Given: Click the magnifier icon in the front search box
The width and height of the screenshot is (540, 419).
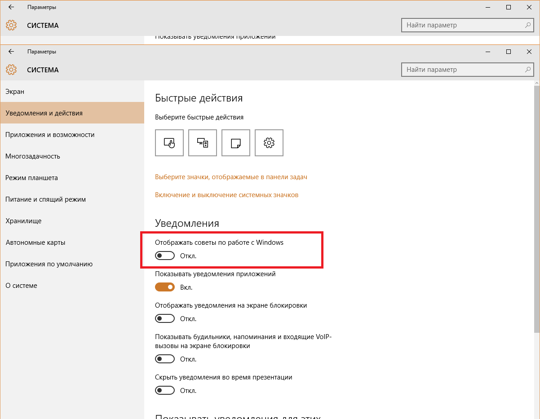Looking at the screenshot, I should click(528, 70).
